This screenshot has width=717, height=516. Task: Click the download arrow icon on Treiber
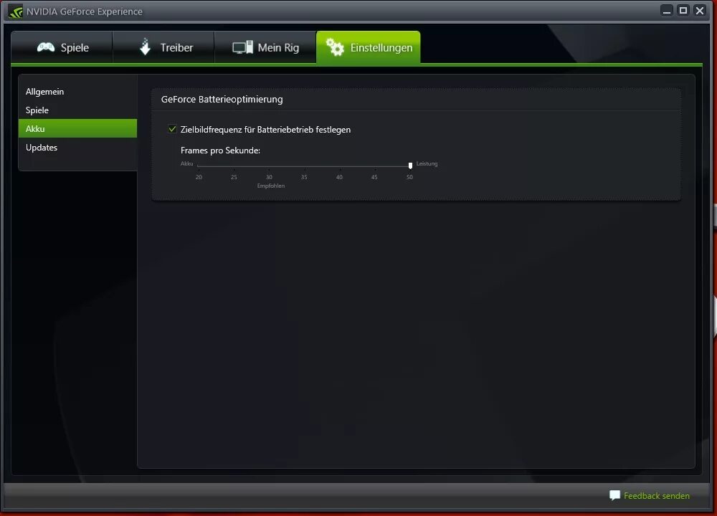click(x=145, y=47)
